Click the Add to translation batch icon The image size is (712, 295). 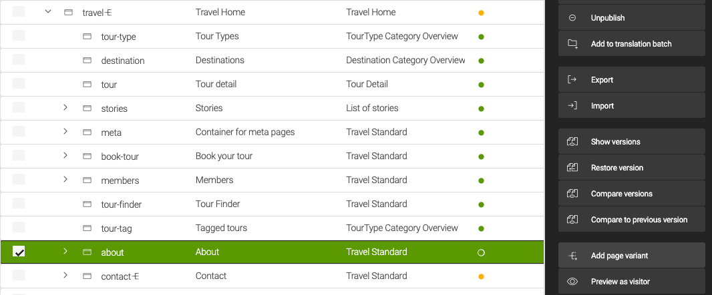coord(572,44)
